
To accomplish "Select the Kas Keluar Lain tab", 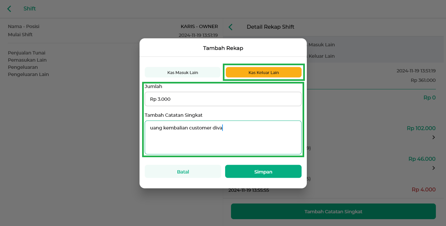I will pos(264,72).
